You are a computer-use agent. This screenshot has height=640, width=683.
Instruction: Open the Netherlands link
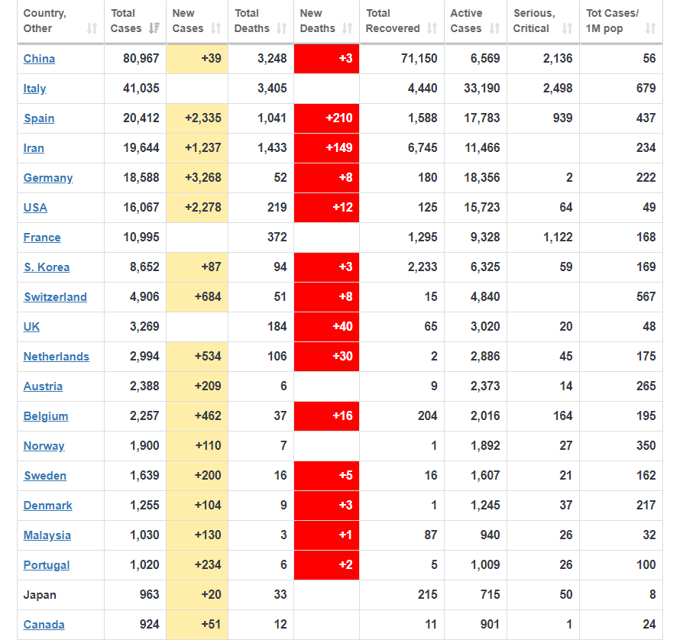pos(57,357)
